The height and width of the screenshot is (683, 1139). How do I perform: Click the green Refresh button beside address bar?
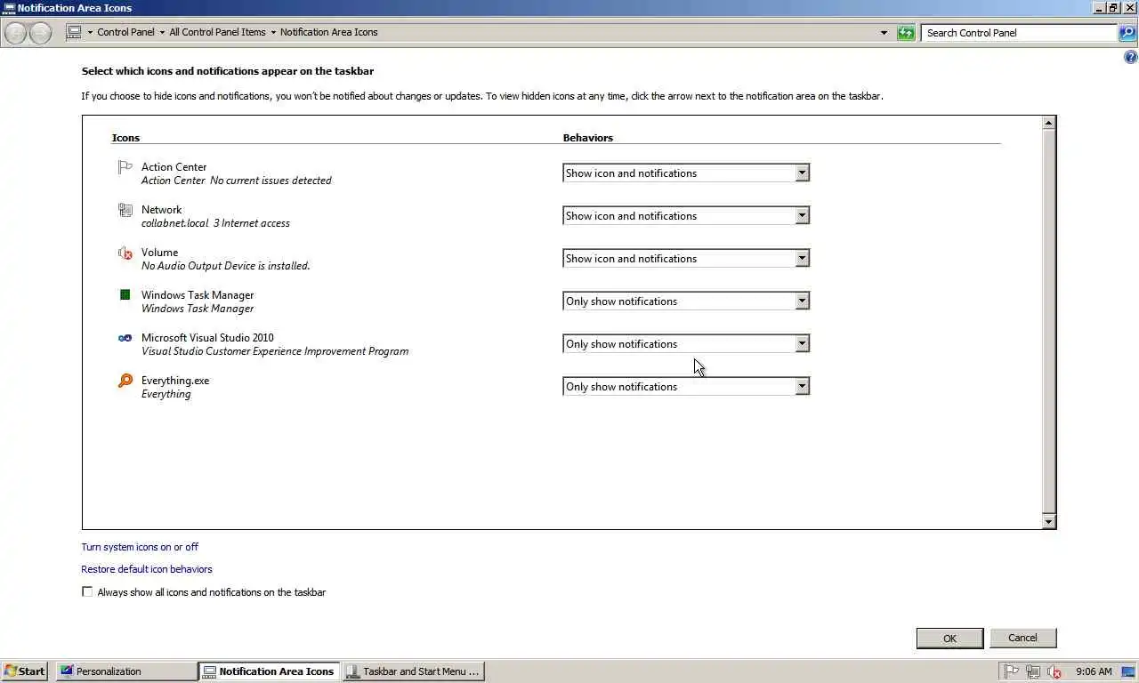coord(906,33)
